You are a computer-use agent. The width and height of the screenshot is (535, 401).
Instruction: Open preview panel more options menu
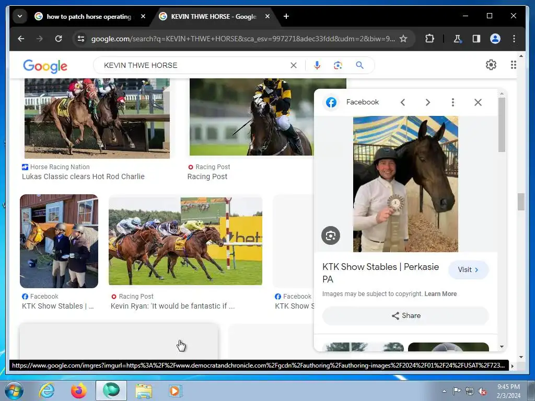pos(453,102)
